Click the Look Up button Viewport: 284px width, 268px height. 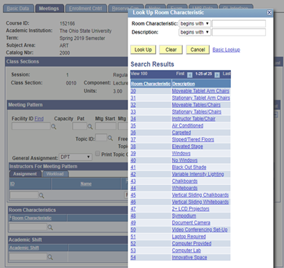coord(143,50)
